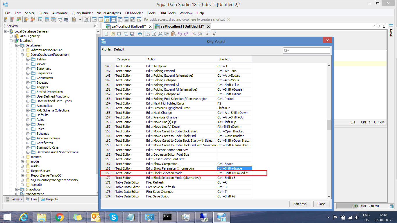Viewport: 397px width, 223px height.
Task: Open the Windows Start button
Action: click(7, 217)
